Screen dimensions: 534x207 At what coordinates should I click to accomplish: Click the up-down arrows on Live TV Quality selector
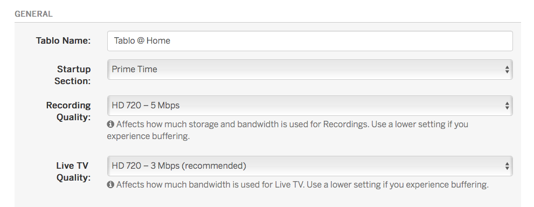pyautogui.click(x=507, y=166)
